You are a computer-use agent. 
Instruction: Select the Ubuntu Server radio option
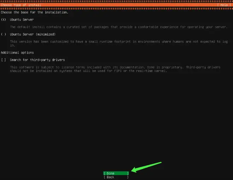click(x=4, y=20)
